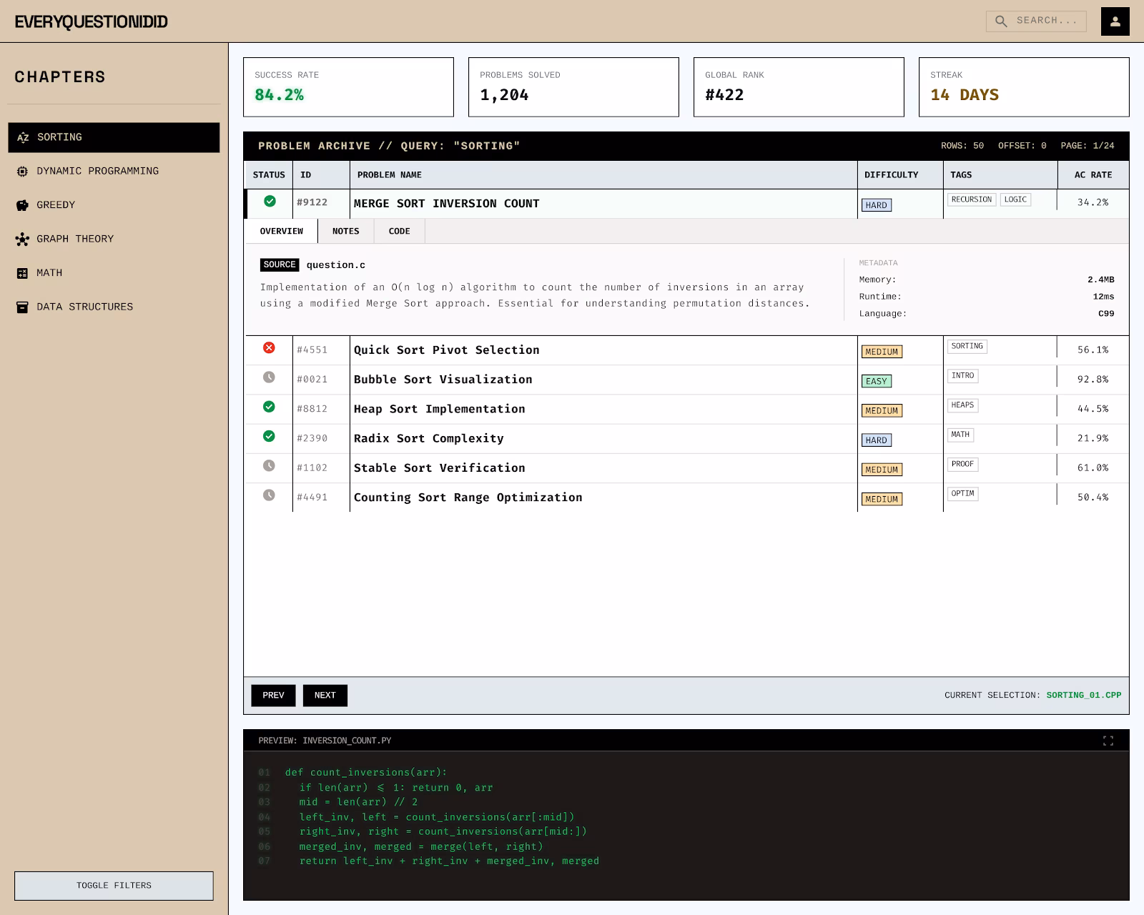Open the Code tab

(399, 231)
